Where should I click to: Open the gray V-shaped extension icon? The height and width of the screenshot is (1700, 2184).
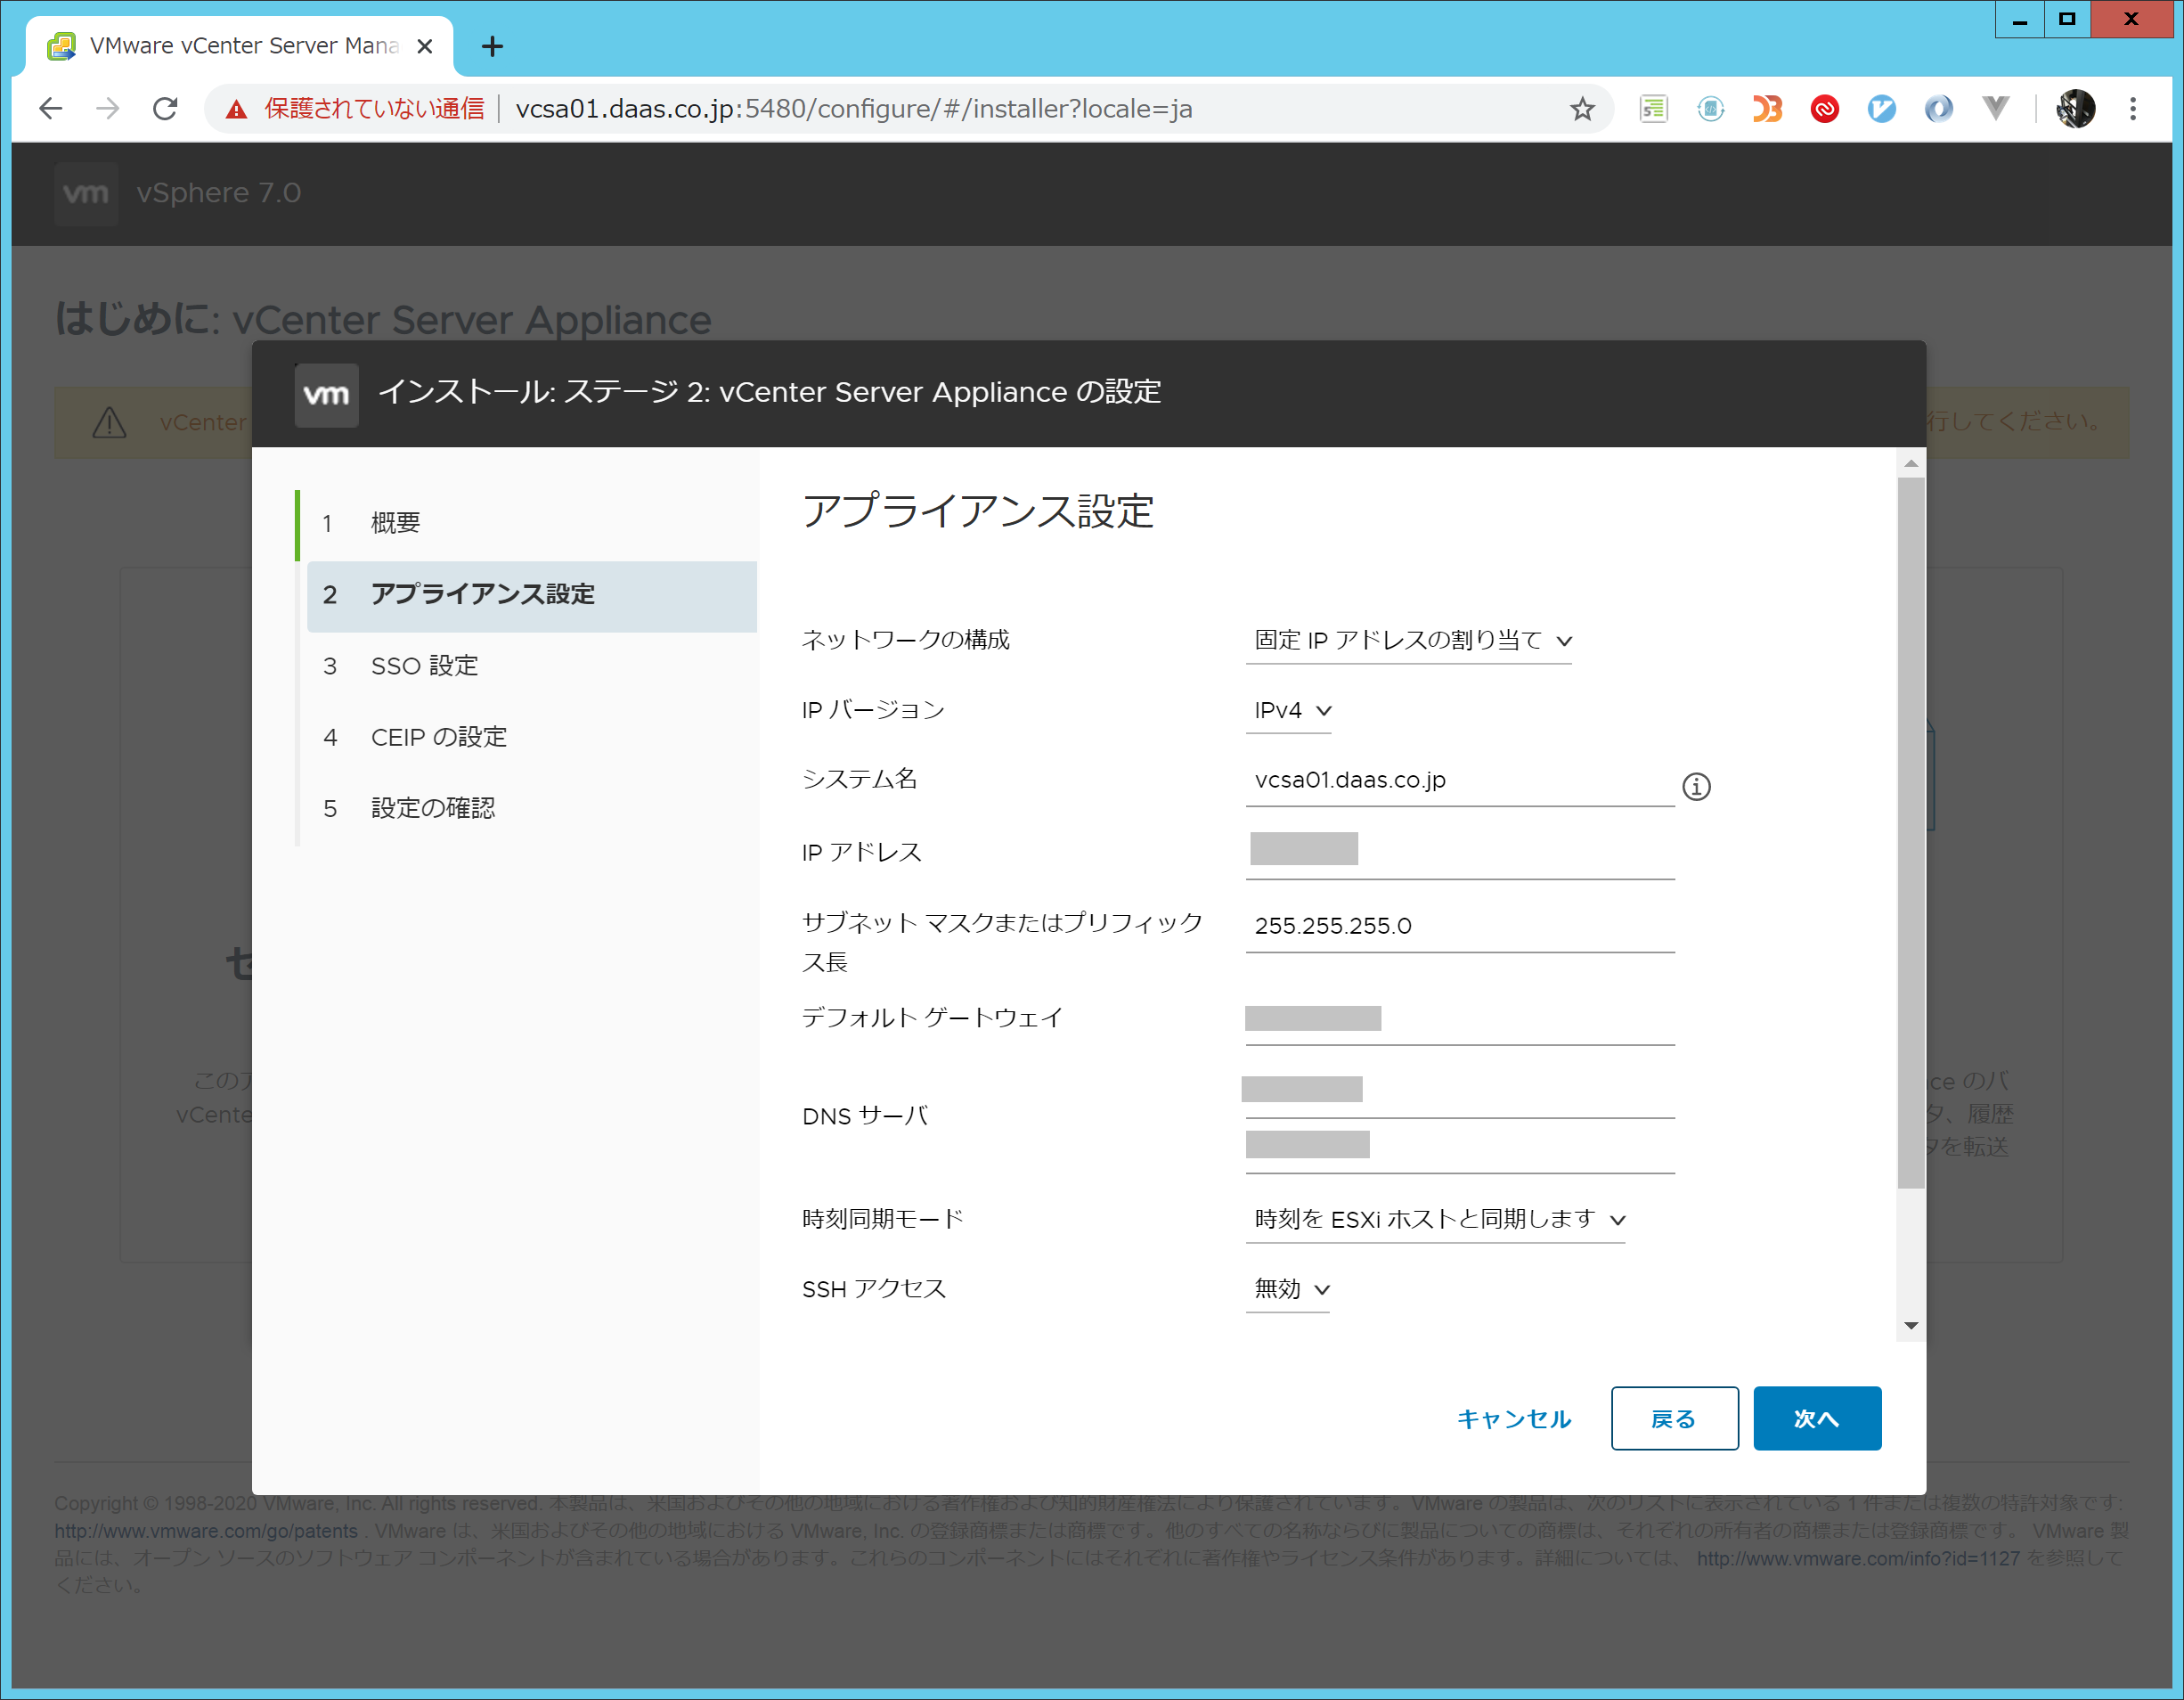click(x=1996, y=108)
